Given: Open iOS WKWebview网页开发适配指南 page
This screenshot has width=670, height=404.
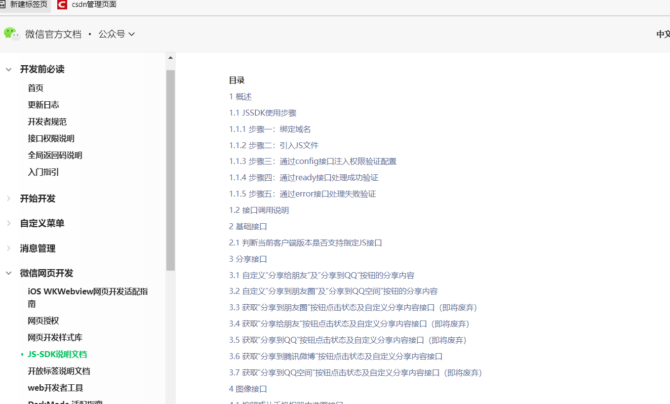Looking at the screenshot, I should click(x=88, y=297).
